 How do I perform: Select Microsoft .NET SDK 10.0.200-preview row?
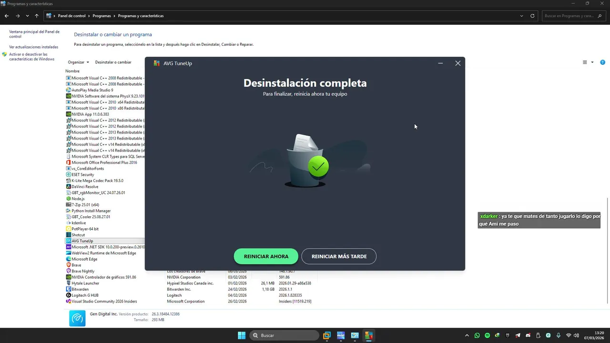(104, 247)
